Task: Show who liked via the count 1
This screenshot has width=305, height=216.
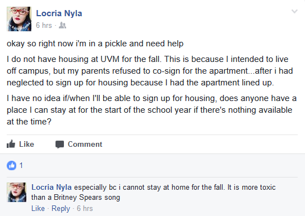Action: coord(21,166)
